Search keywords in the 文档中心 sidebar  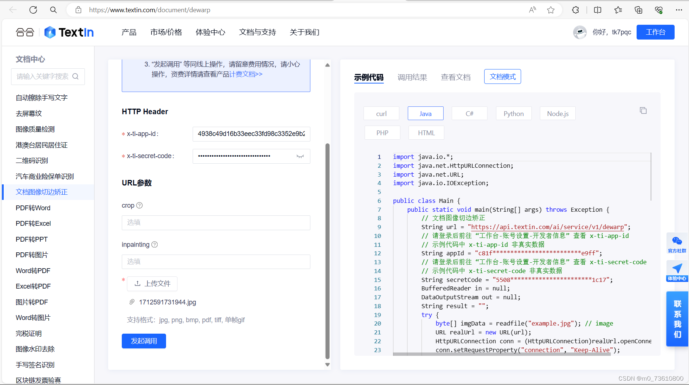[48, 76]
